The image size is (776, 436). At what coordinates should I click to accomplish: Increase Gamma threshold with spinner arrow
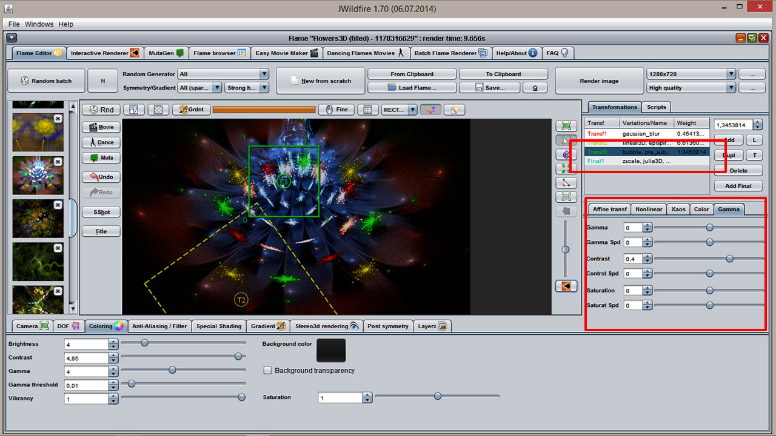113,382
